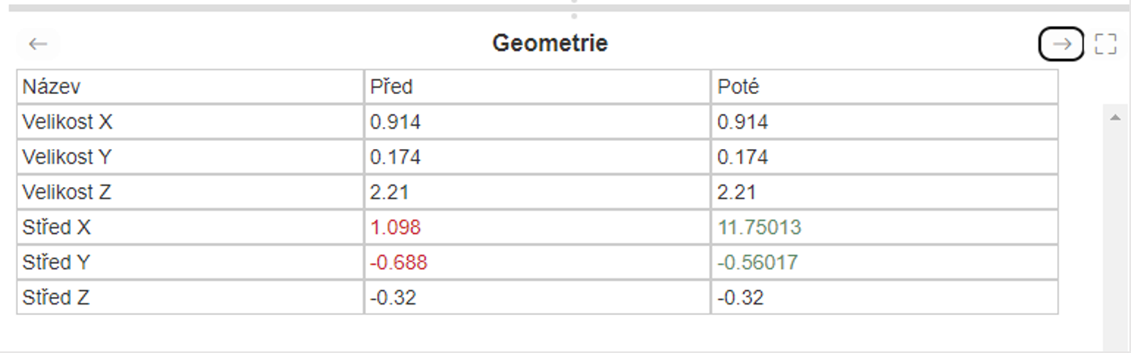Click the panel resize handle at top
This screenshot has width=1131, height=353.
coord(574,8)
